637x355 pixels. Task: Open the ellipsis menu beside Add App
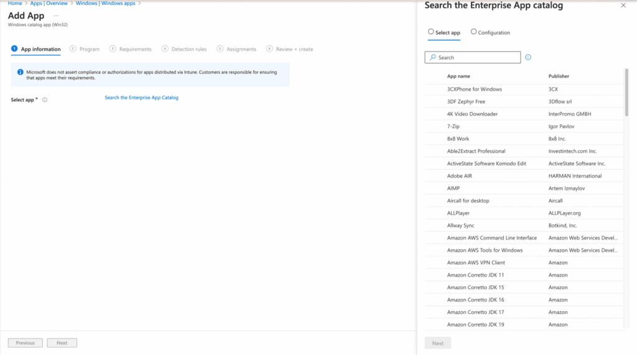57,16
